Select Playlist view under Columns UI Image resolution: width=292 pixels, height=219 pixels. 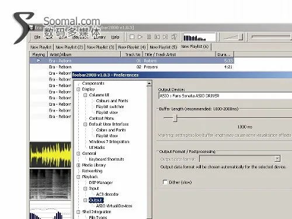click(107, 113)
